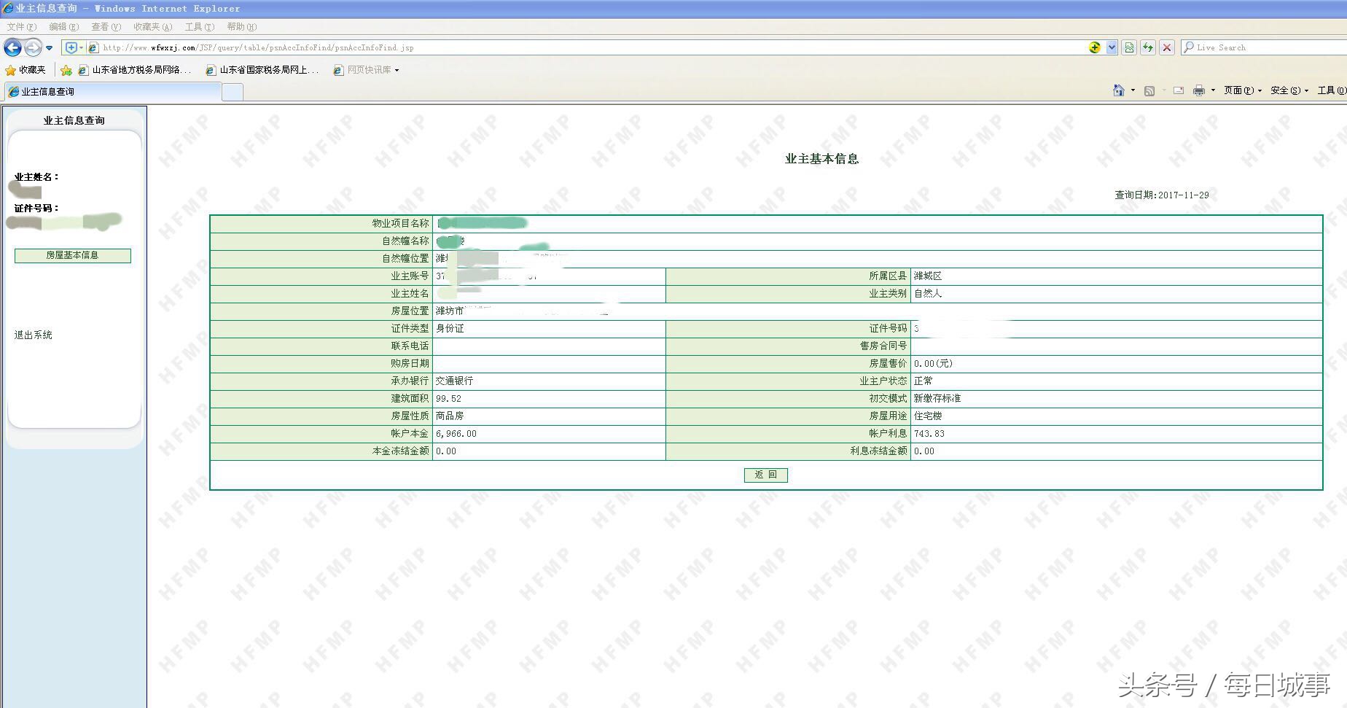Viewport: 1347px width, 708px height.
Task: Open the 收藏夹 menu in menu bar
Action: click(152, 27)
